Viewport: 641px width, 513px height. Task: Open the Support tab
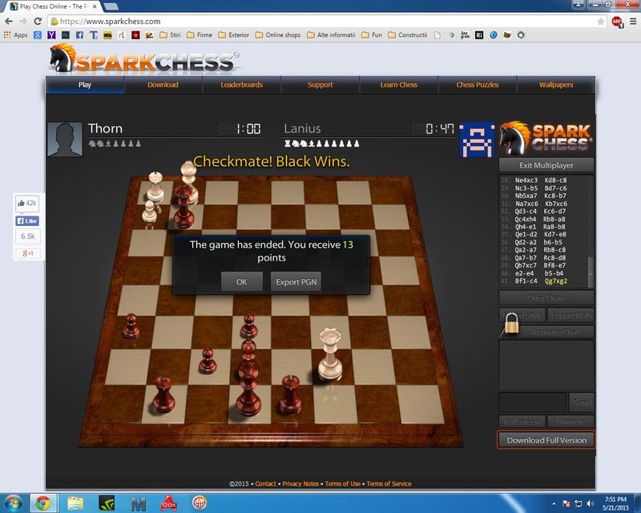(320, 85)
